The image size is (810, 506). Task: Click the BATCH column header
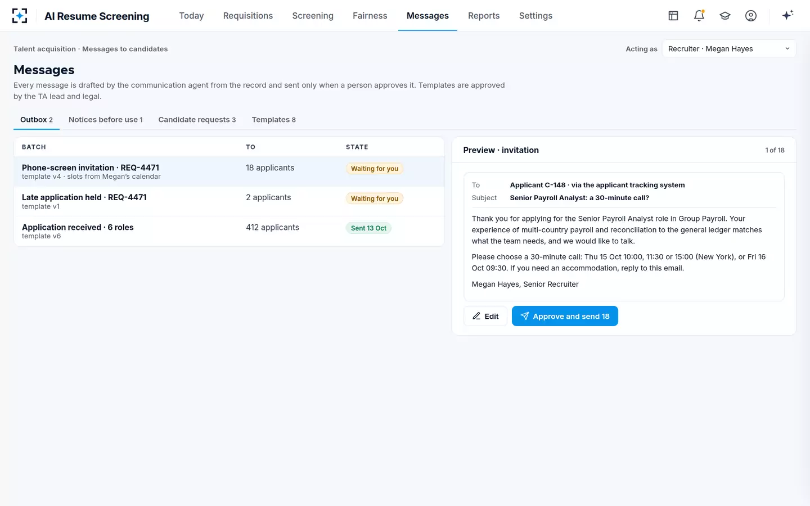click(34, 147)
